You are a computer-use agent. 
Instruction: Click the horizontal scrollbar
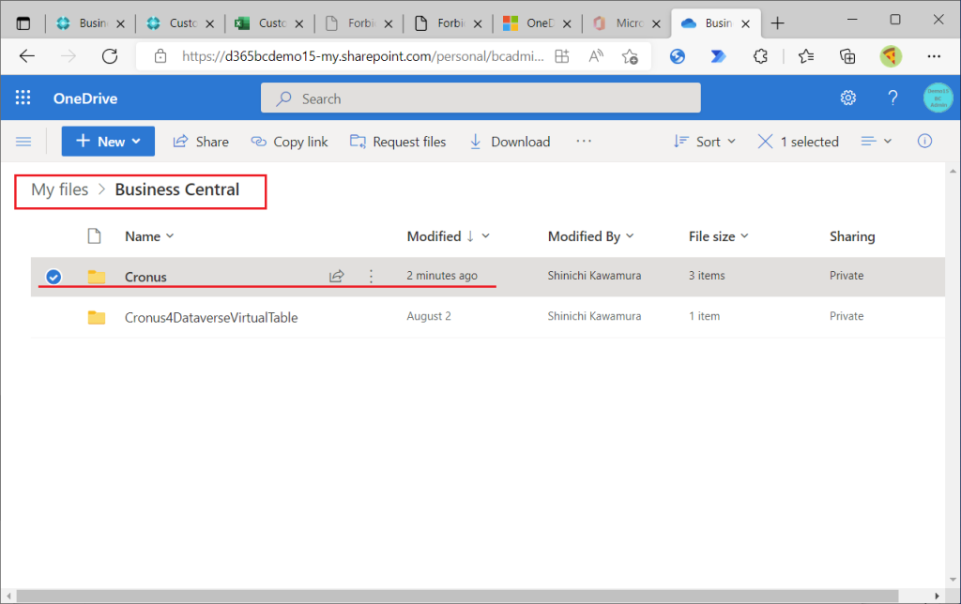tap(457, 596)
